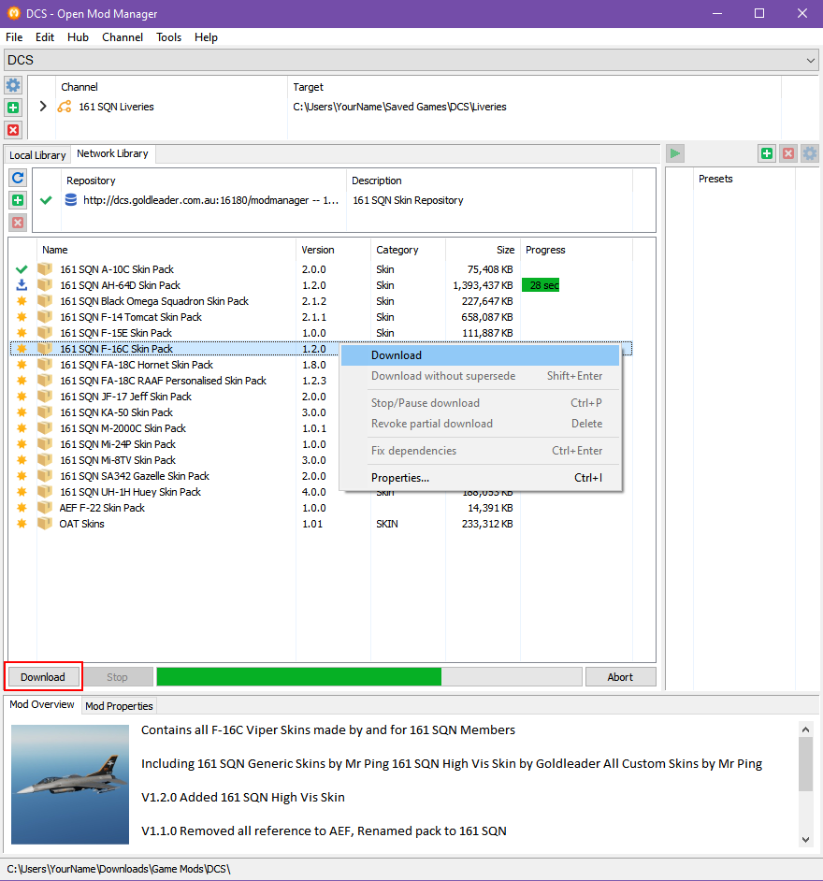
Task: Open the Tools menu
Action: 168,37
